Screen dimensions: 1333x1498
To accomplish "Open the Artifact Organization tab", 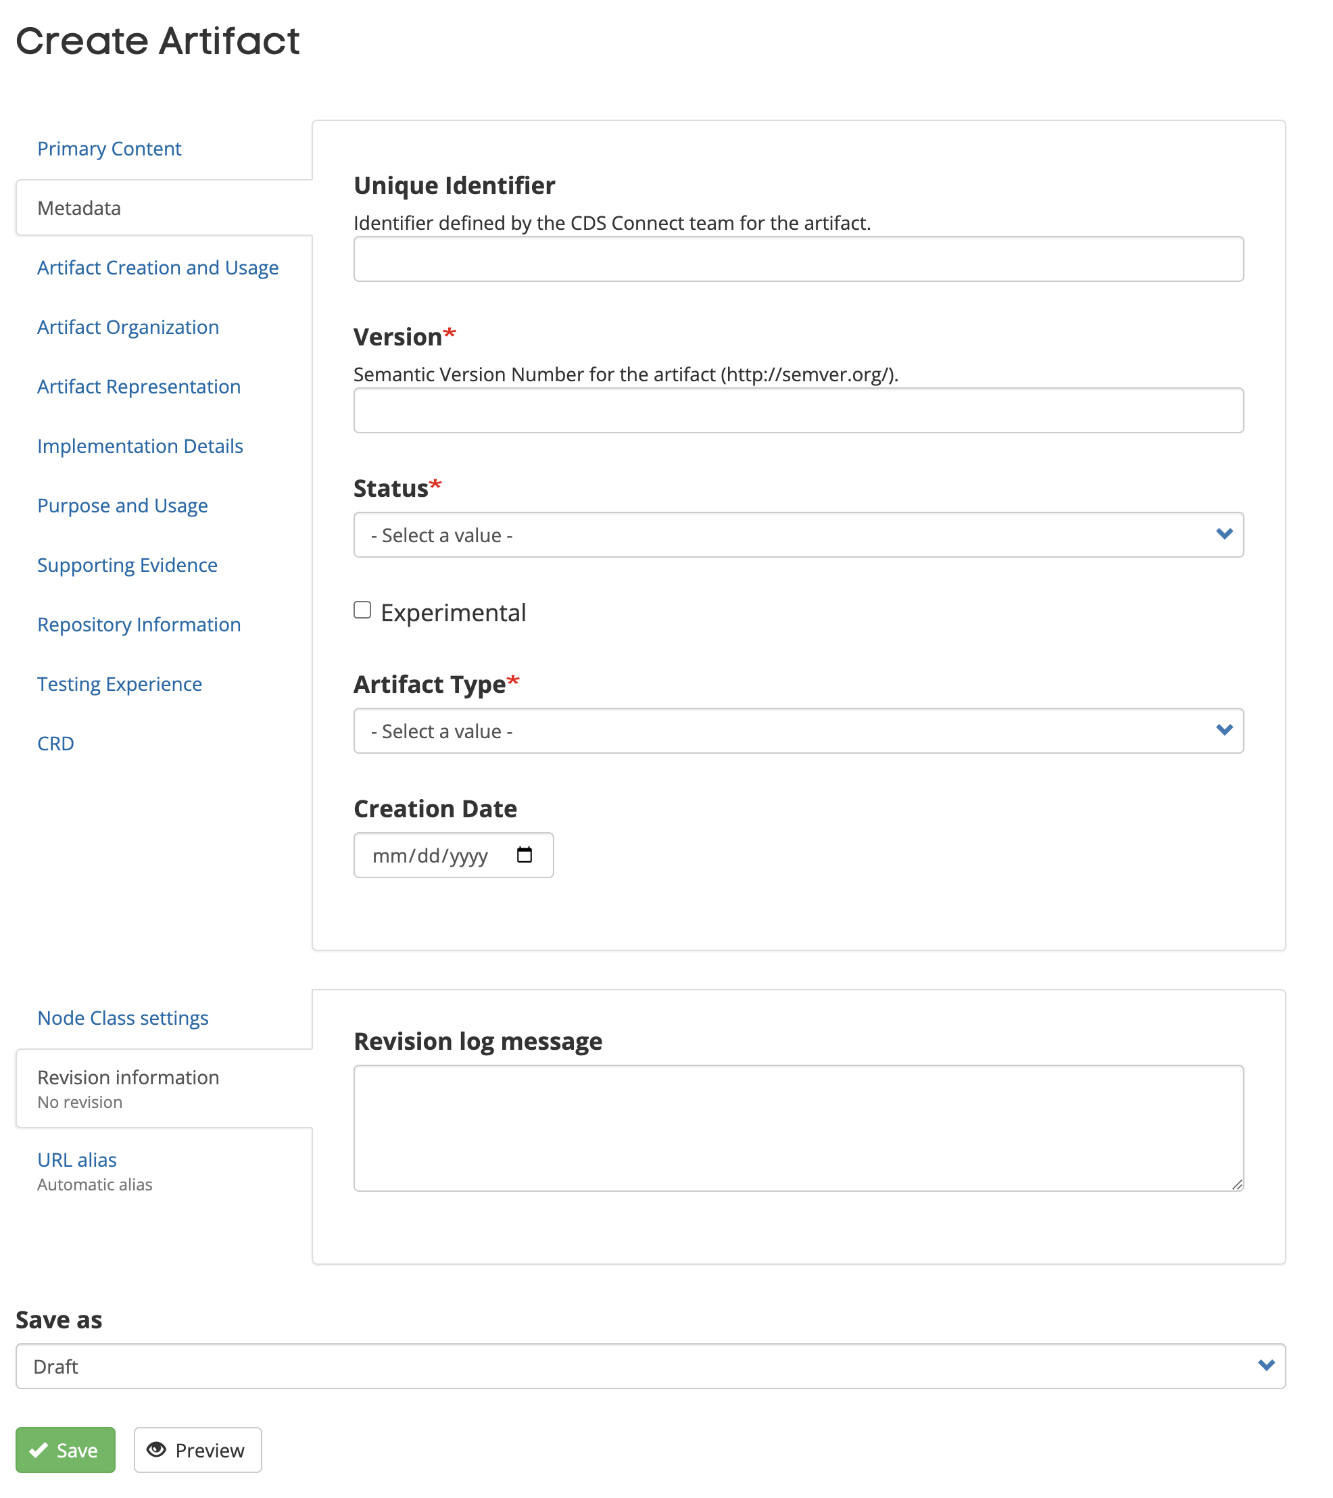I will (x=128, y=327).
